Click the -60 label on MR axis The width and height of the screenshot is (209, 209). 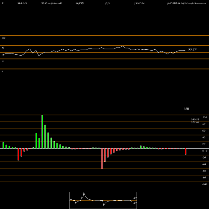[x=204, y=171]
